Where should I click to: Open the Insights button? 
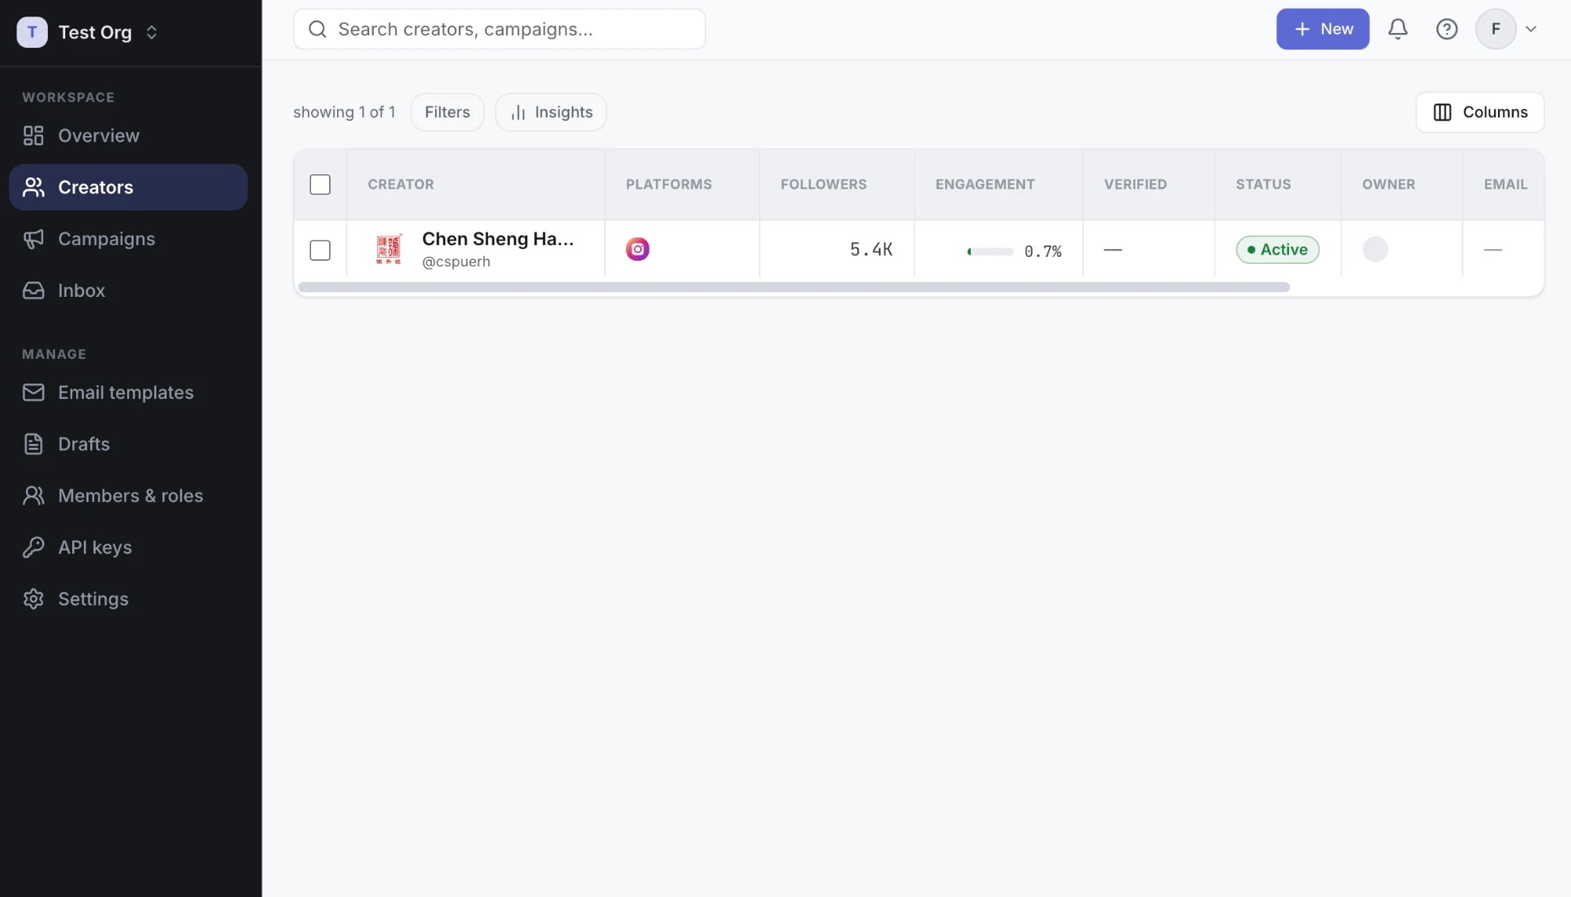coord(551,112)
